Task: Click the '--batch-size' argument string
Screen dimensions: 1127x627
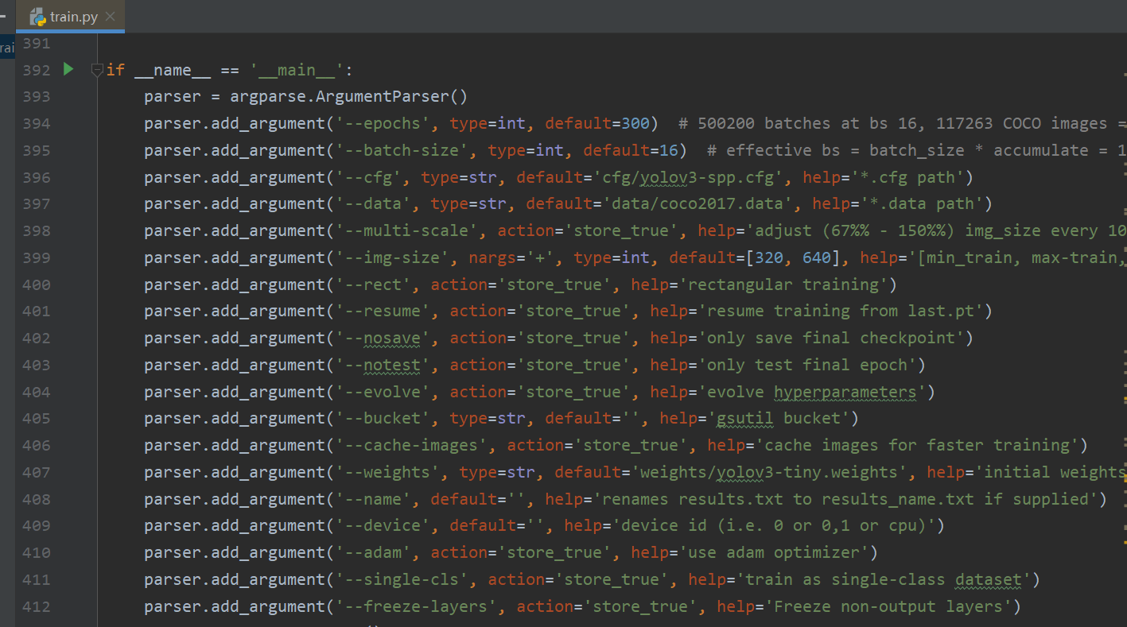Action: (x=402, y=150)
